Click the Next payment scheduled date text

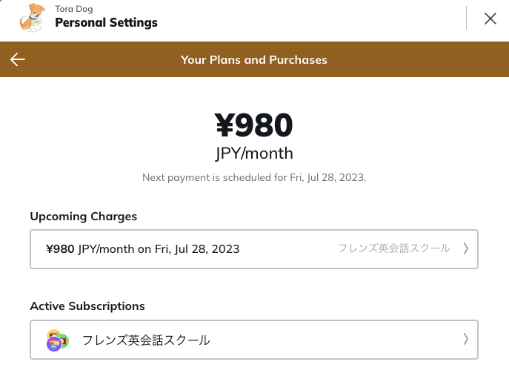point(254,178)
